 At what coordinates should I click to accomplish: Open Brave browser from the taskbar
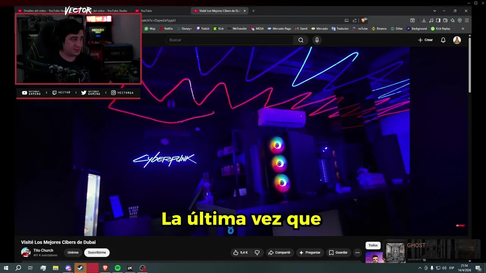click(105, 268)
